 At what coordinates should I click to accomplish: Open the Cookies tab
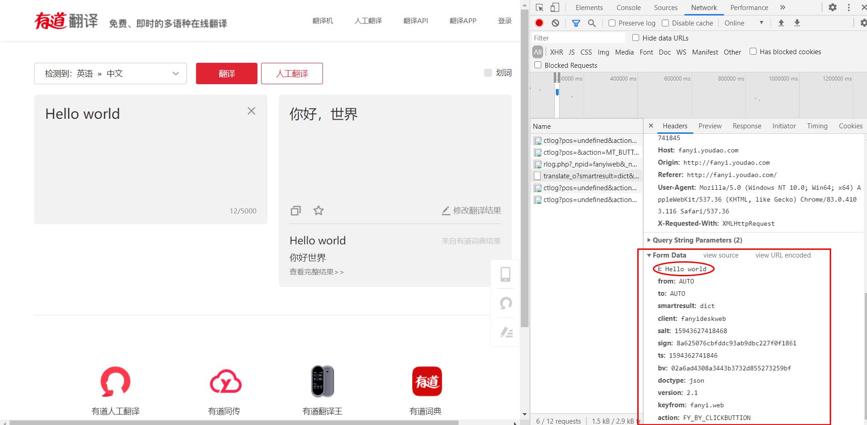coord(851,126)
